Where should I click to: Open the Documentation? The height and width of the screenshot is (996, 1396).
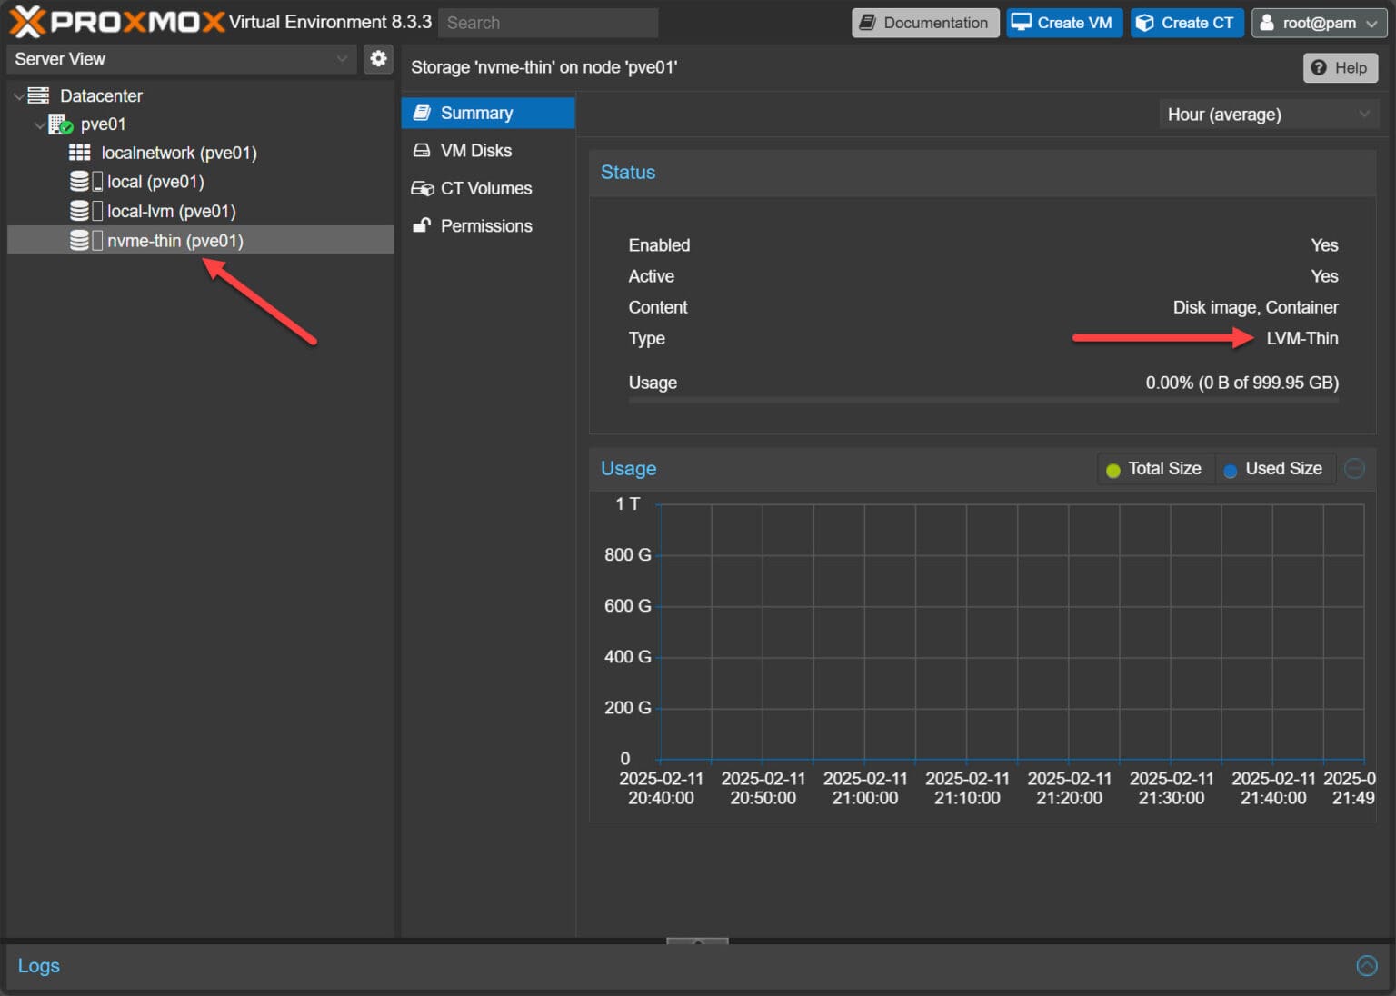click(924, 22)
